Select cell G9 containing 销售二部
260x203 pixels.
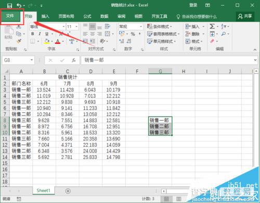coord(160,126)
